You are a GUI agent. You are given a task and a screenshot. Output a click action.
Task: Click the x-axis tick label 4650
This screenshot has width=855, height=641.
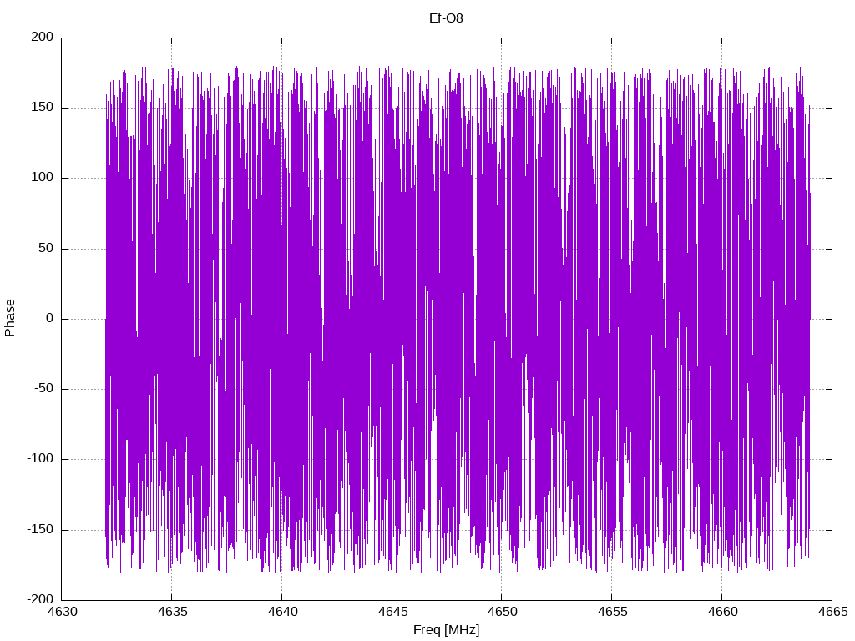pos(502,612)
